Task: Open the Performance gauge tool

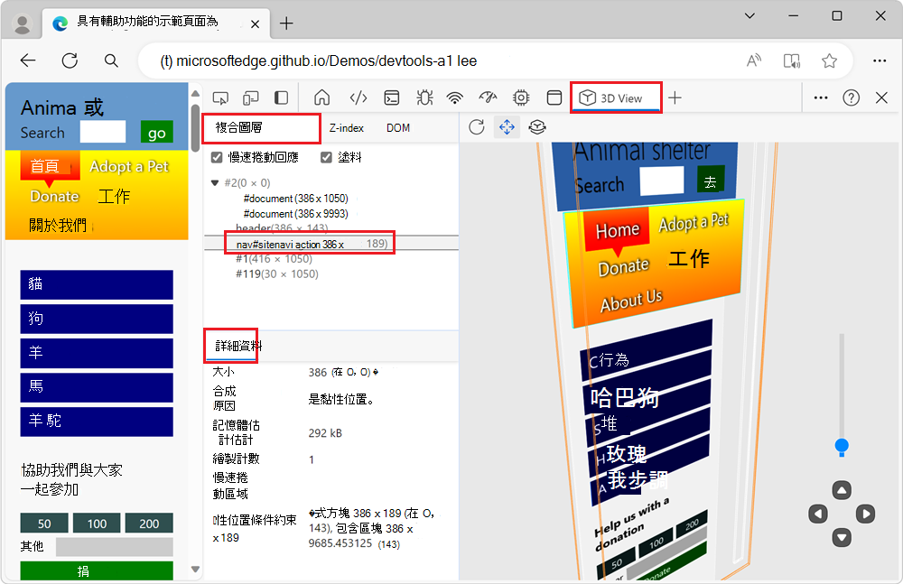Action: [488, 97]
